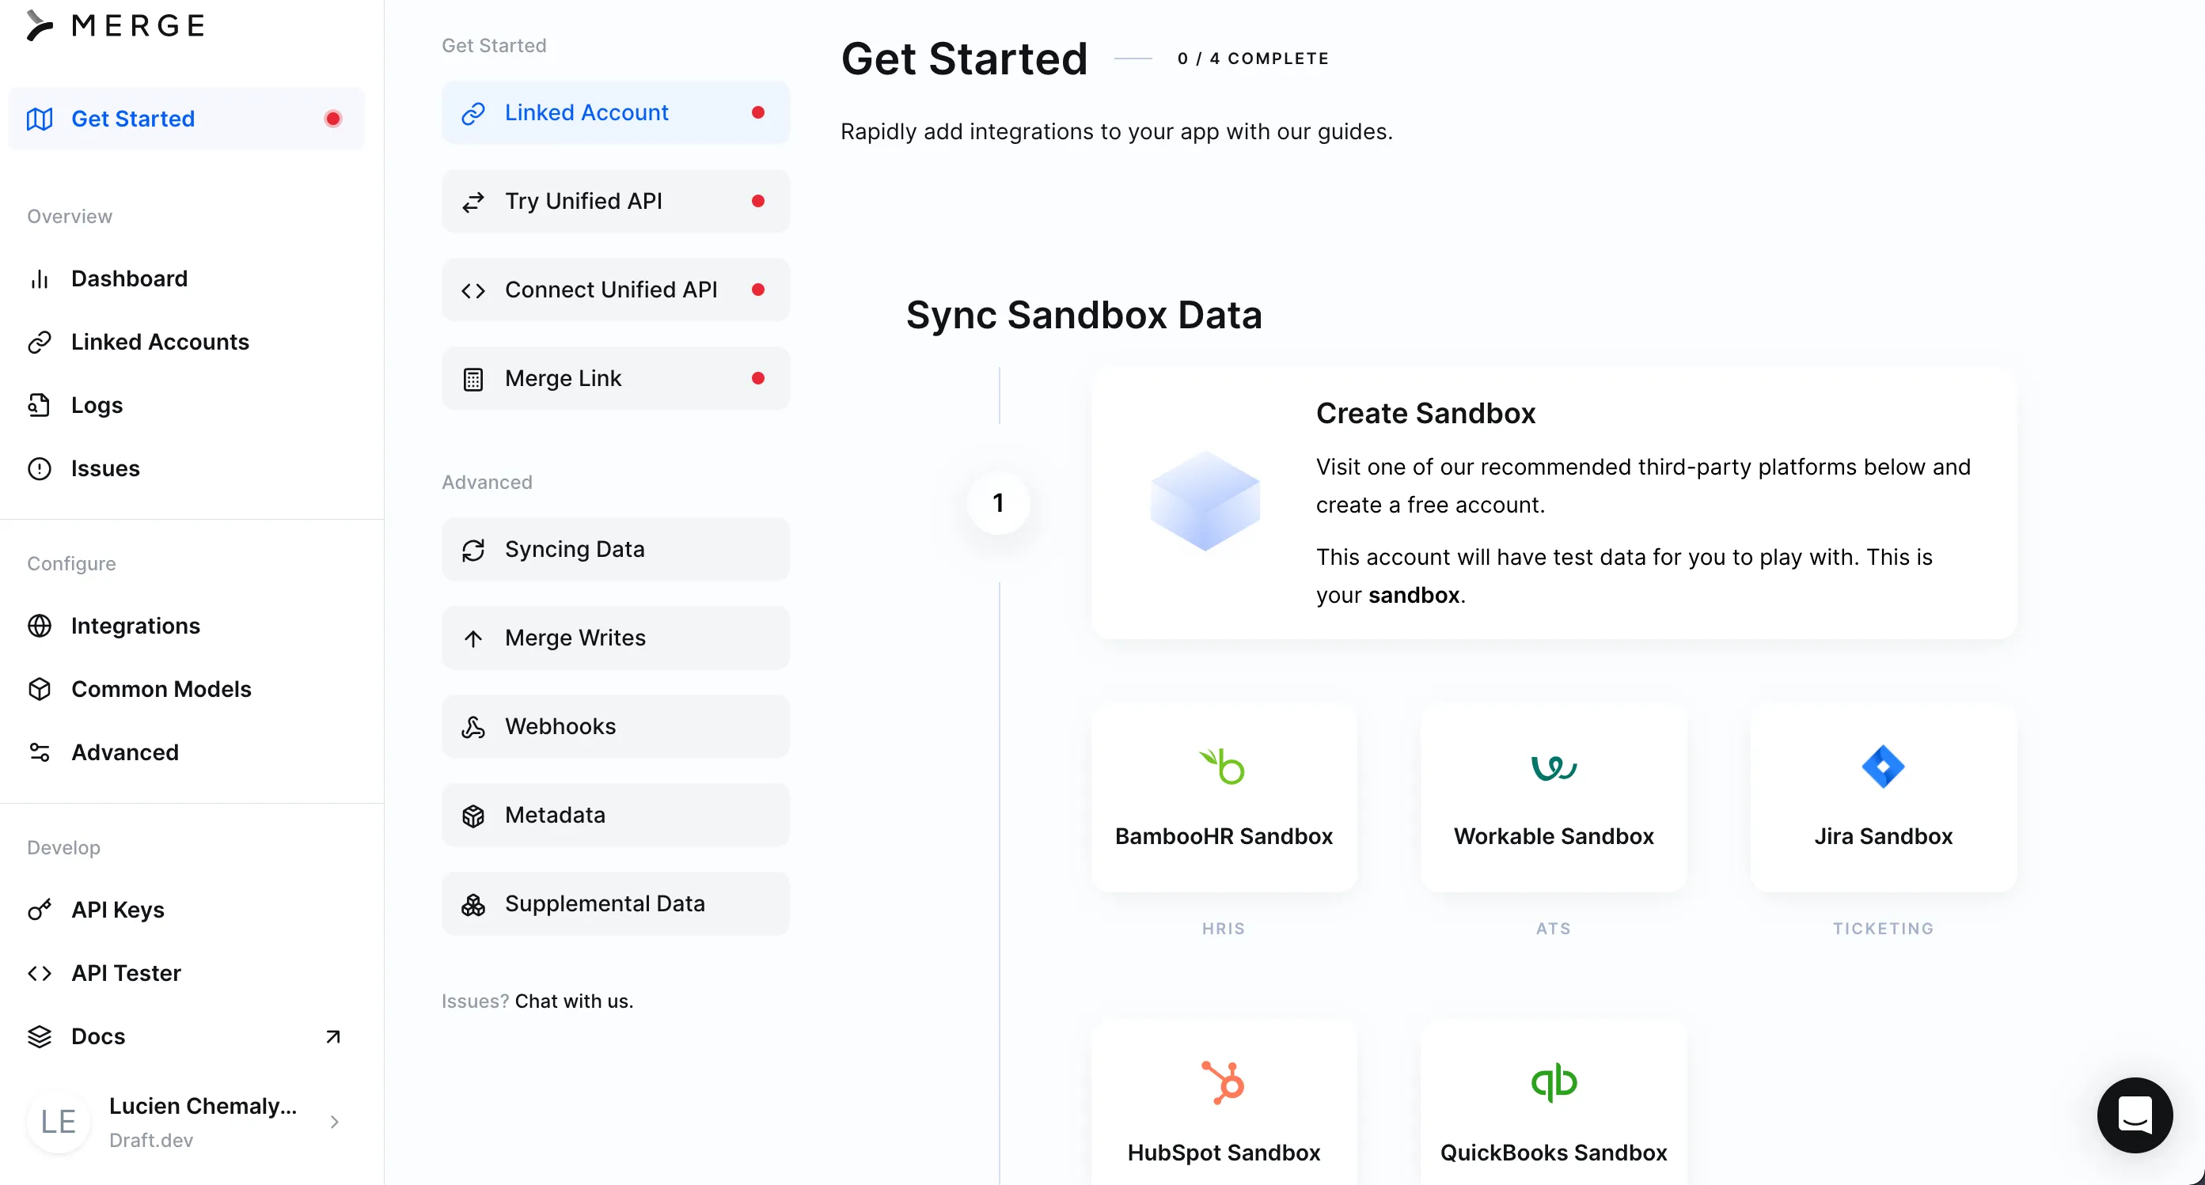Click the Supplemental Data cubes icon

coord(473,904)
